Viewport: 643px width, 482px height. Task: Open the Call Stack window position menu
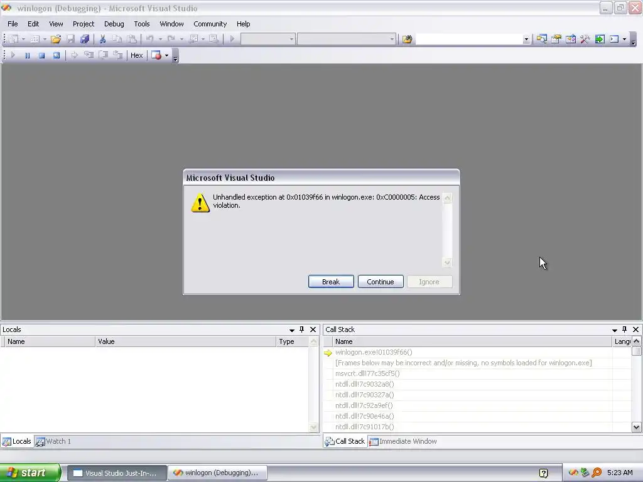tap(615, 330)
